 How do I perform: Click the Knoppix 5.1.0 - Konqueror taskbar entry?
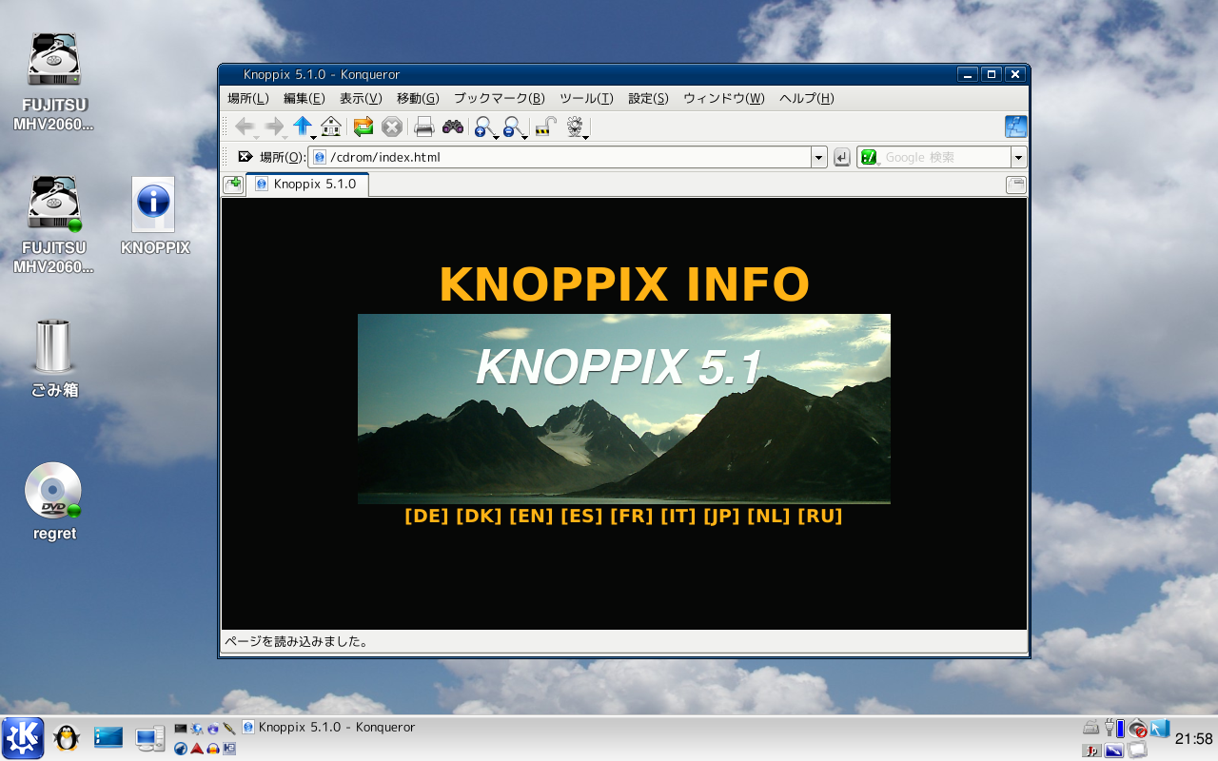pyautogui.click(x=329, y=727)
